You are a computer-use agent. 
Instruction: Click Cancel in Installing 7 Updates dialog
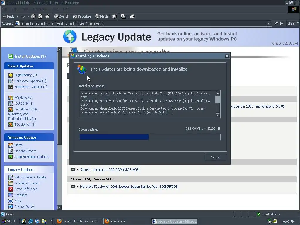coord(215,157)
